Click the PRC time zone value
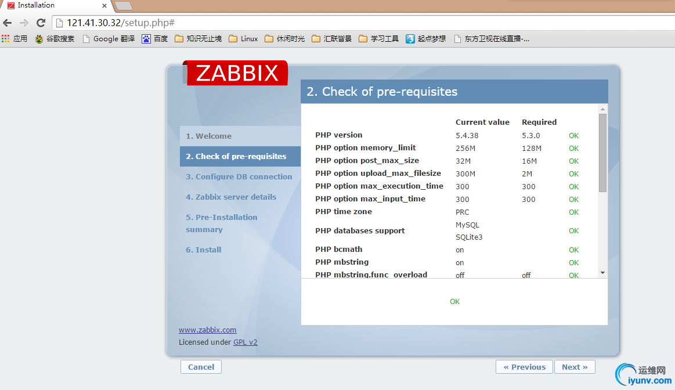The height and width of the screenshot is (390, 675). click(x=463, y=212)
